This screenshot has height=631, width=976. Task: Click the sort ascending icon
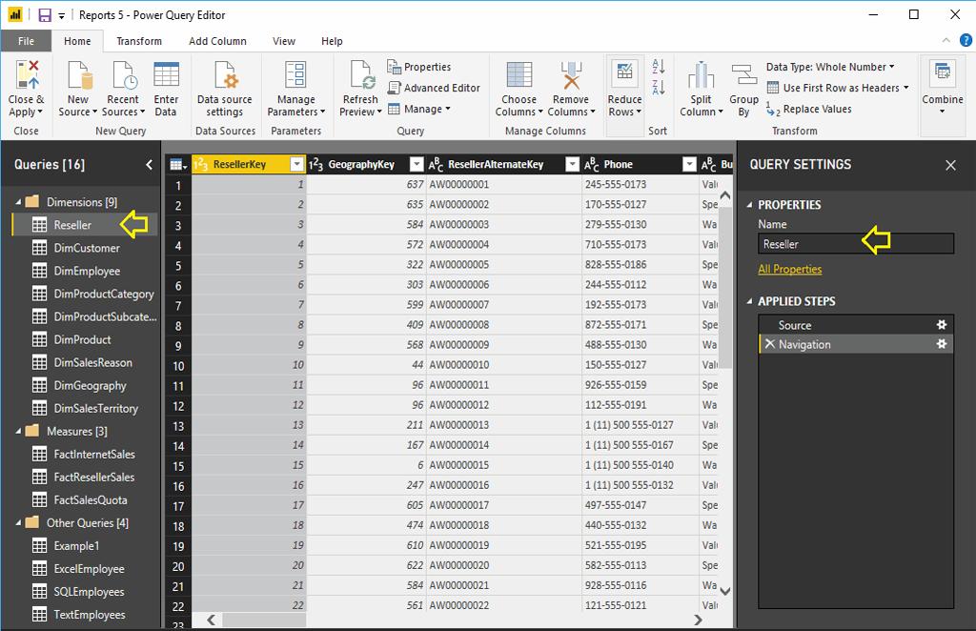(658, 67)
